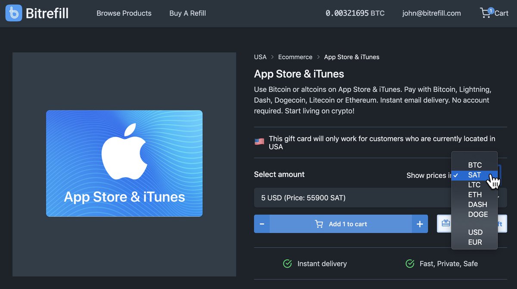Click the Instant delivery checkmark icon
Viewport: 517px width, 289px height.
(x=287, y=264)
